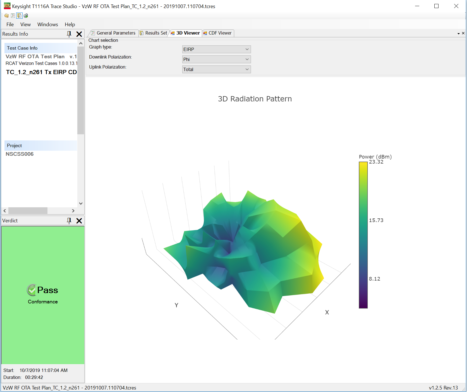Viewport: 467px width, 392px height.
Task: Select the Test Case Info header
Action: click(41, 48)
